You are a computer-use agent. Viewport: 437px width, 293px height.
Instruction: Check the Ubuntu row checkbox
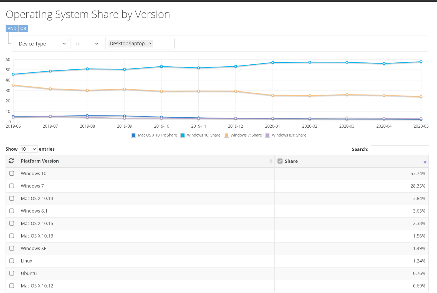point(12,273)
